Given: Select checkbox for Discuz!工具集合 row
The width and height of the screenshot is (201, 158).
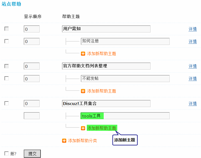Looking at the screenshot, I should tap(7, 103).
